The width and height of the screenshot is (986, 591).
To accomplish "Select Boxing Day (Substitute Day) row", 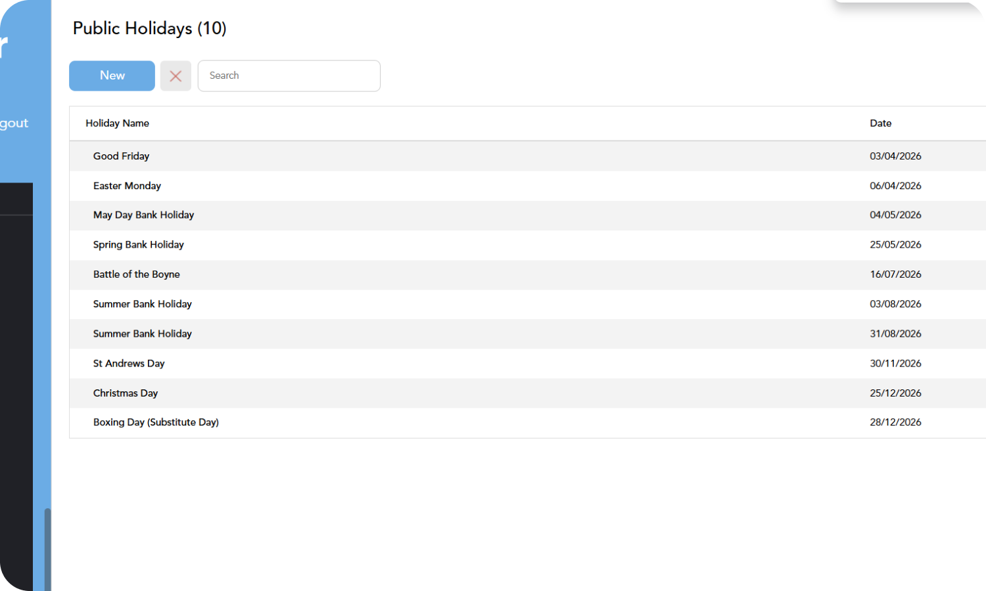I will 527,422.
